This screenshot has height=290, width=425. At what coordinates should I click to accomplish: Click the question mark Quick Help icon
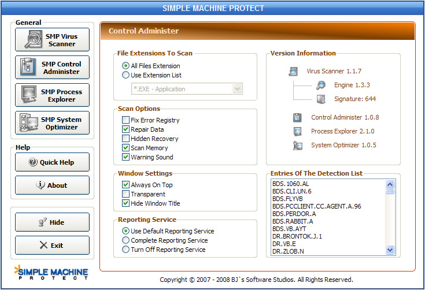(33, 162)
